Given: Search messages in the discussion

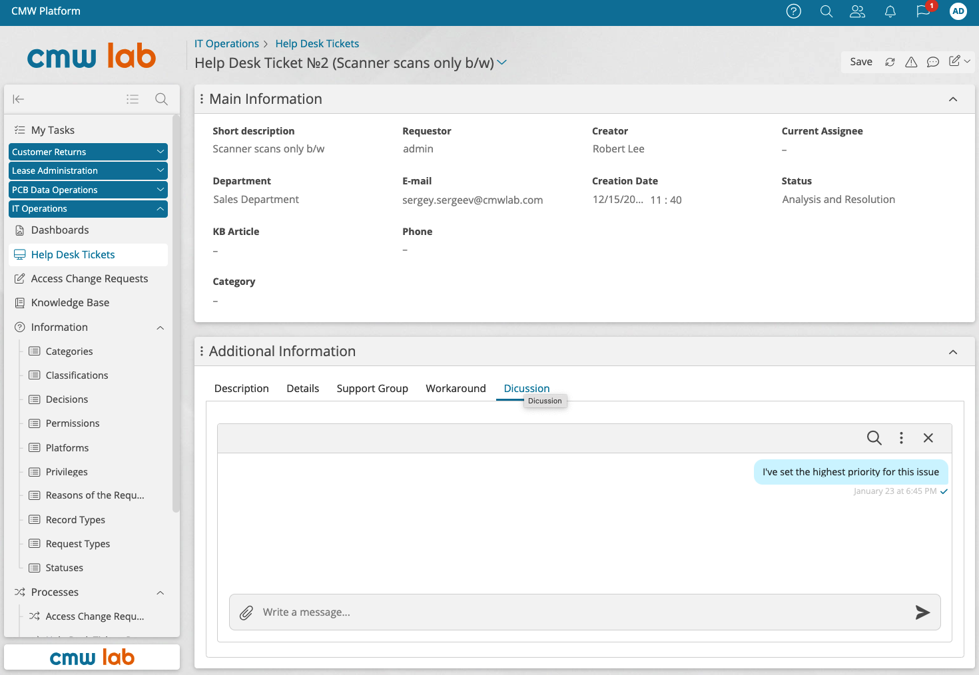Looking at the screenshot, I should pyautogui.click(x=874, y=437).
